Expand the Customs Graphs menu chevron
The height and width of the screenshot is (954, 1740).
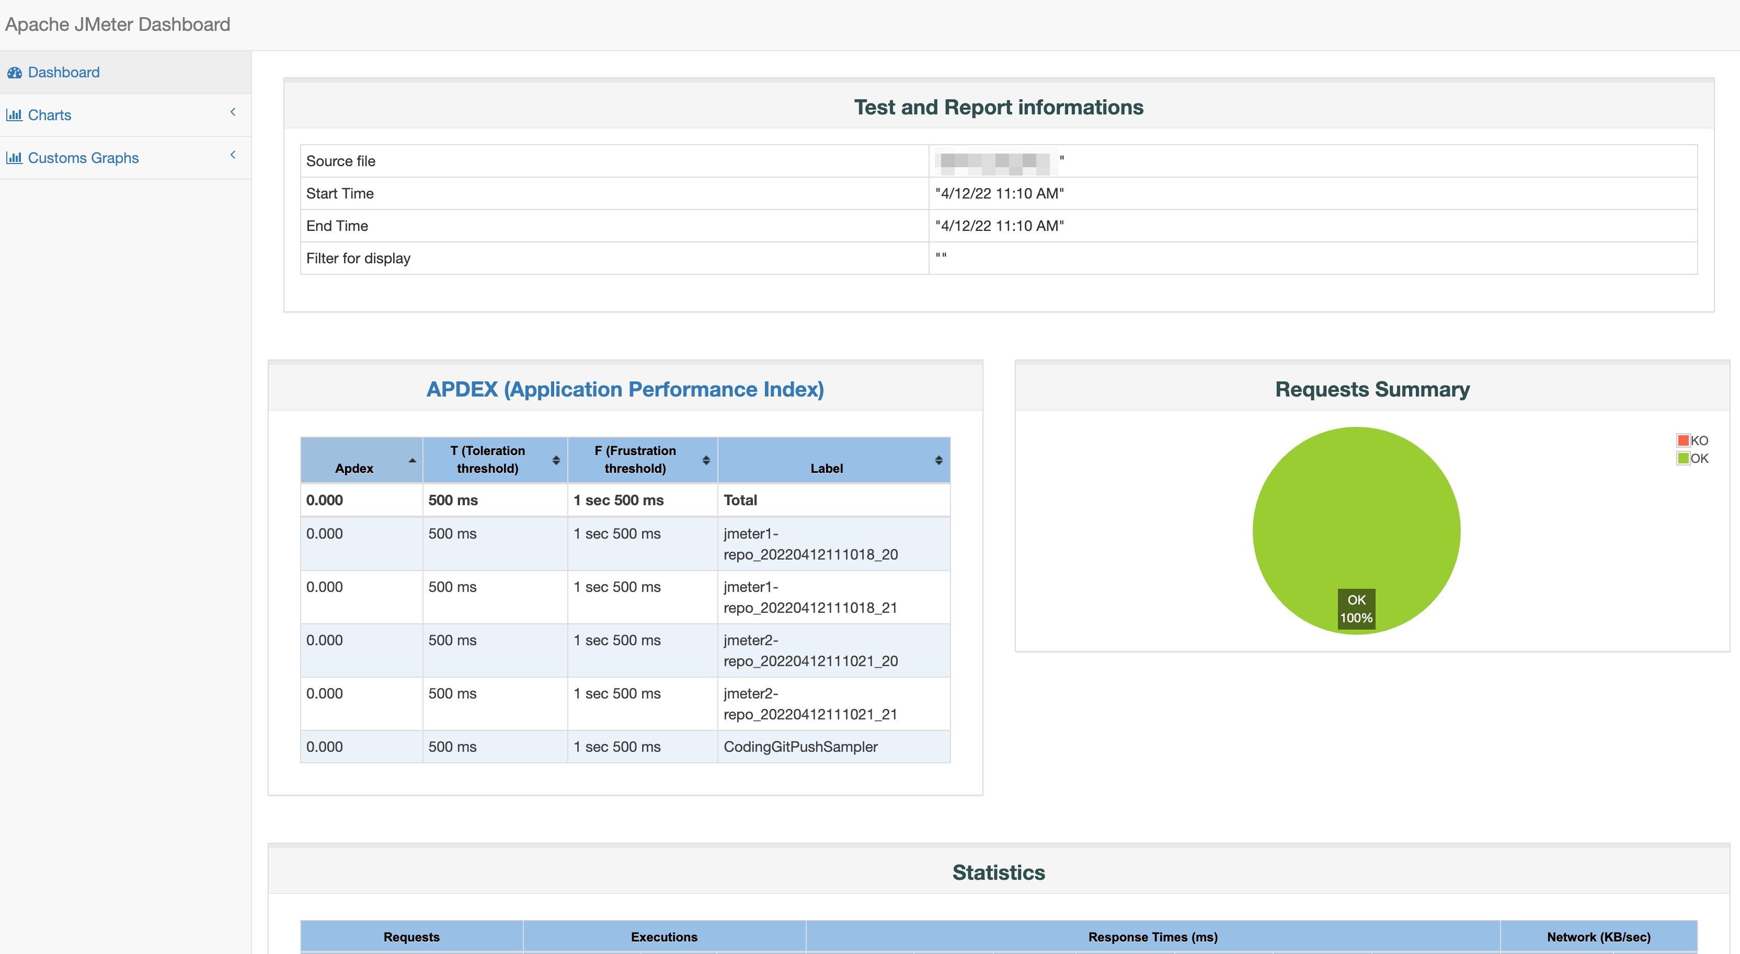tap(233, 155)
